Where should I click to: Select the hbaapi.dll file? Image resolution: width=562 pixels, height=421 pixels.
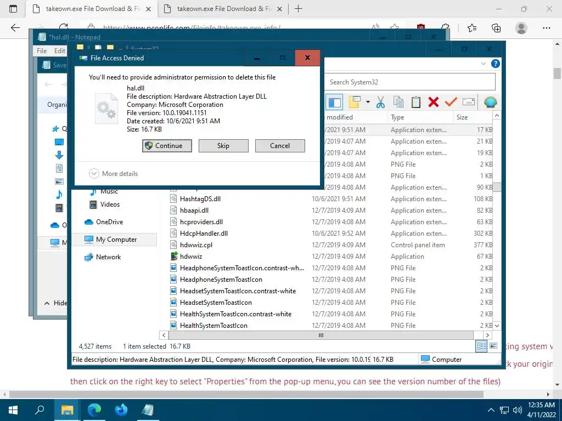click(x=194, y=210)
